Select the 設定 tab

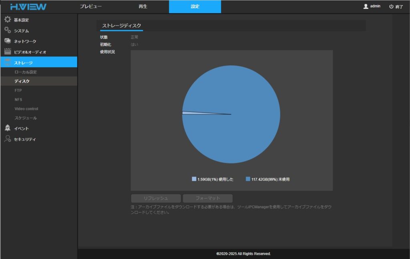[x=195, y=6]
